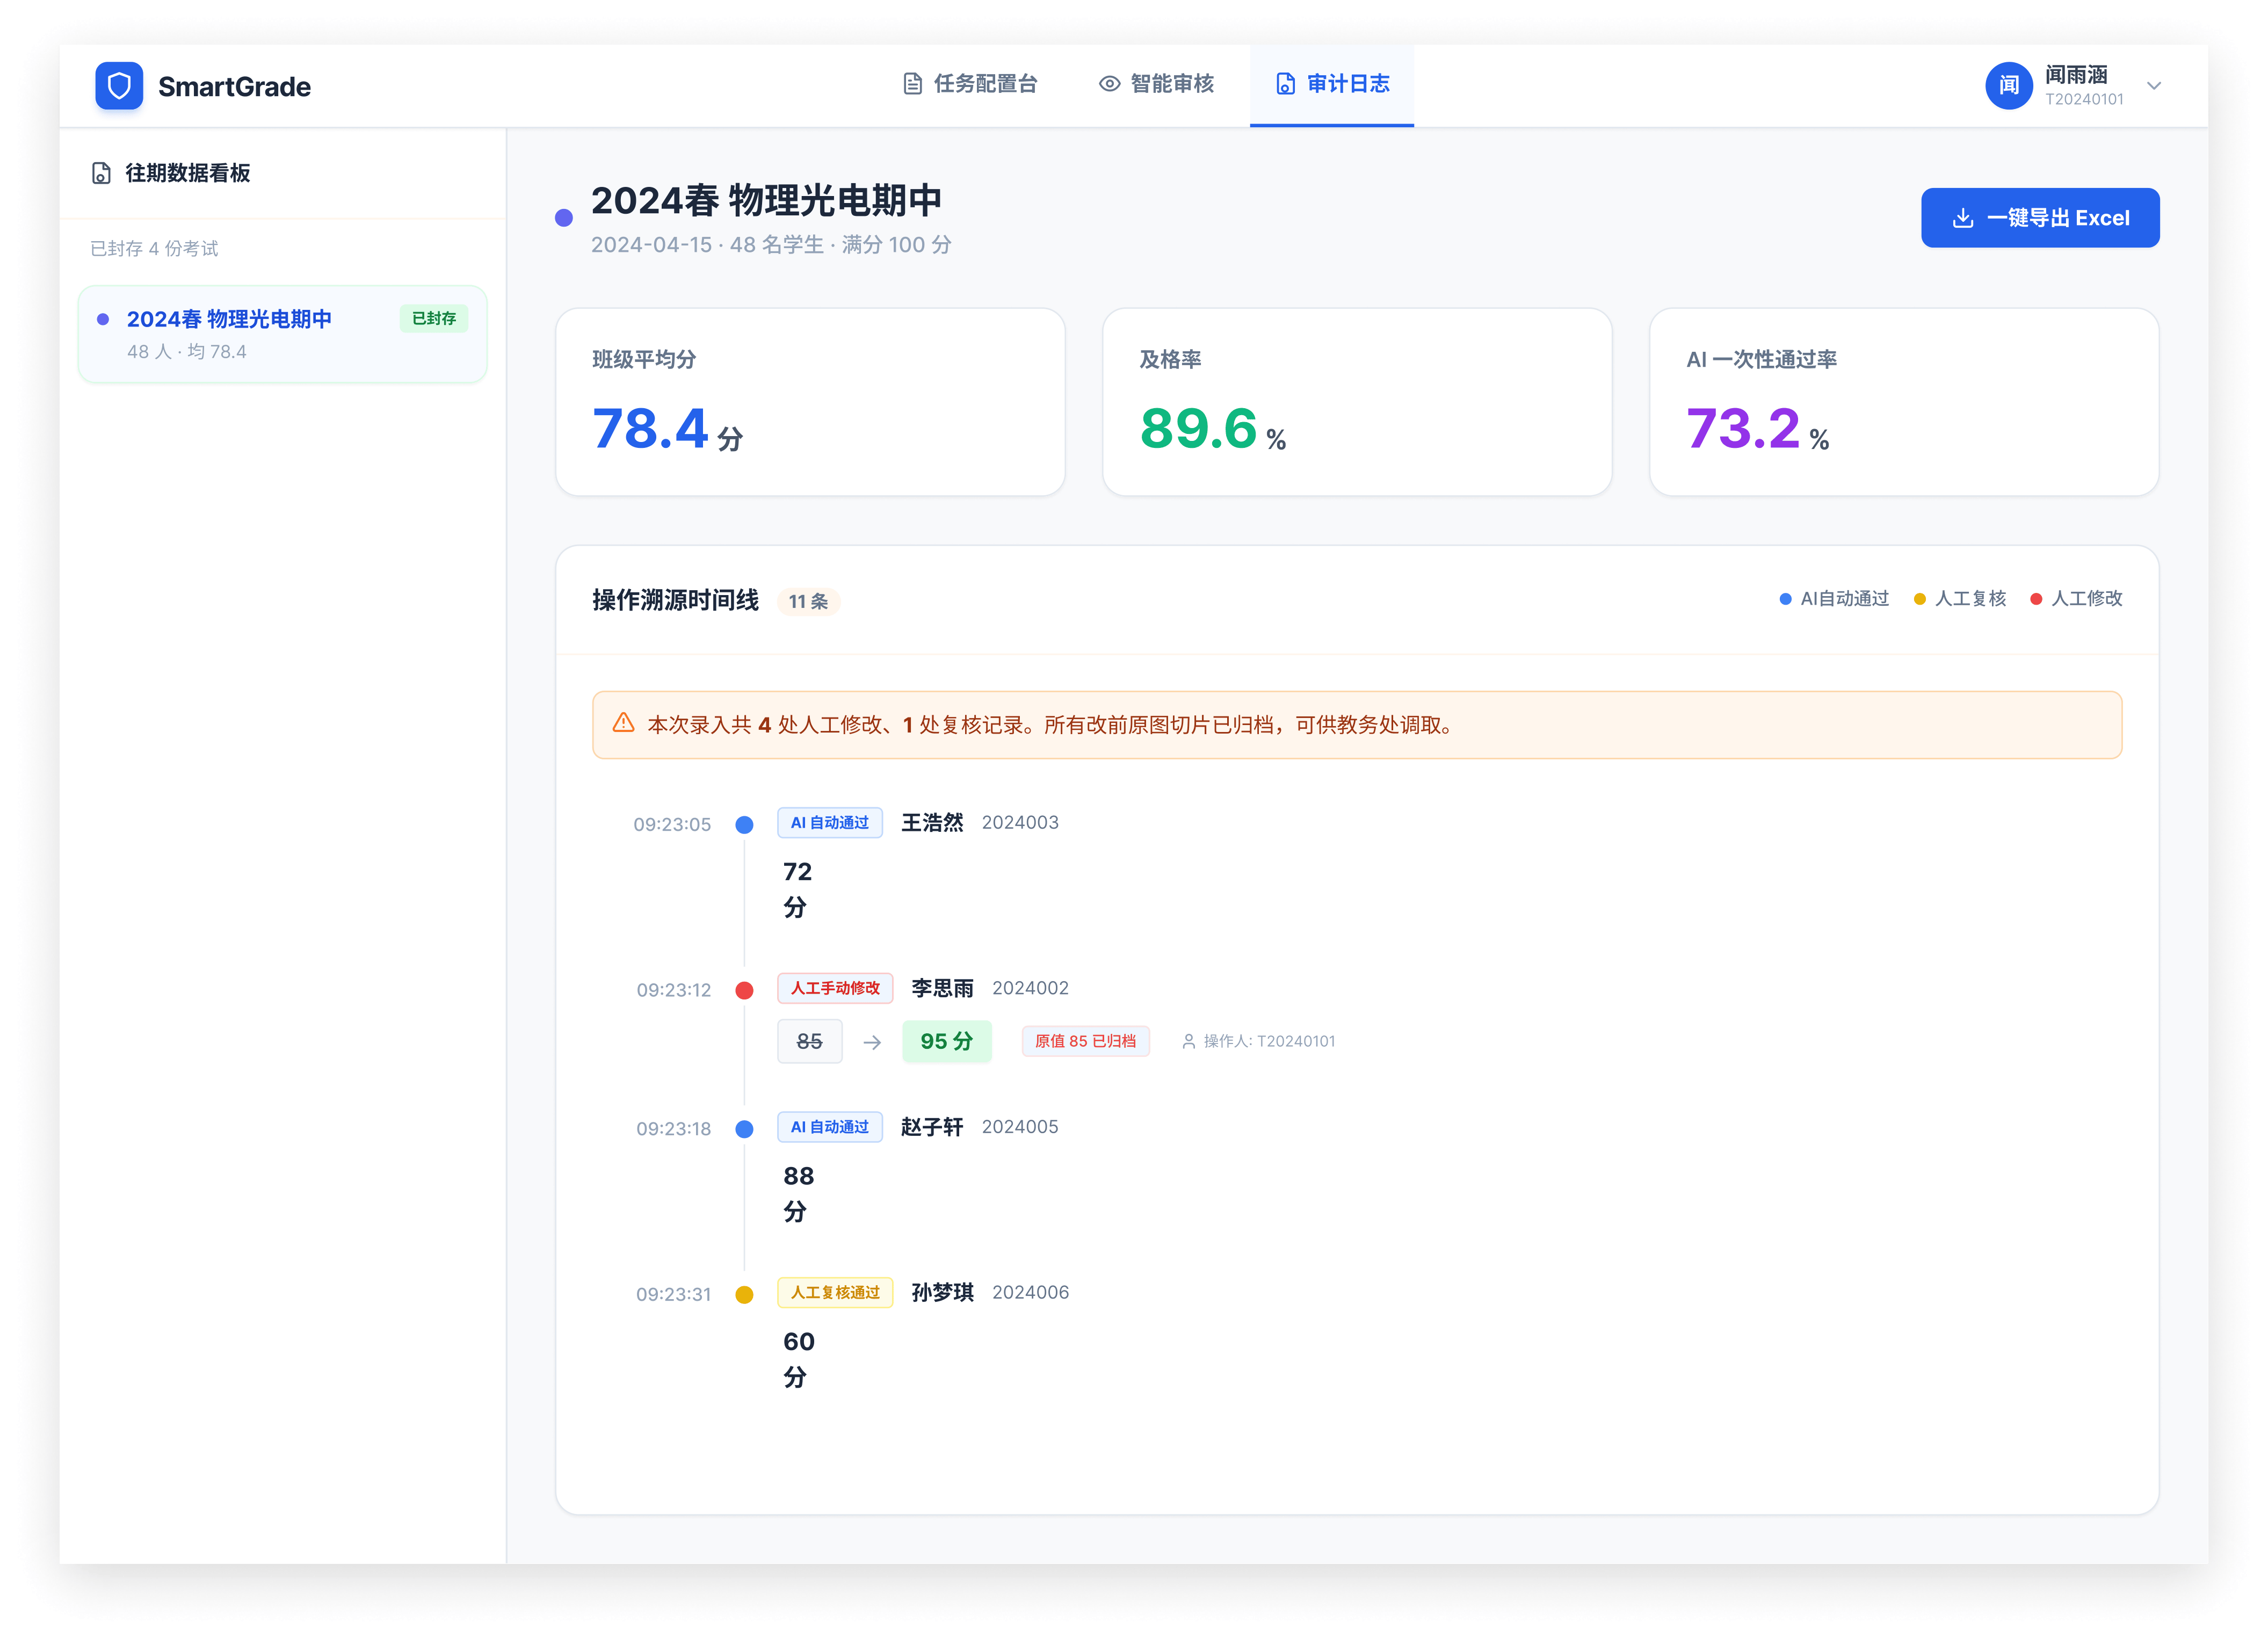This screenshot has width=2268, height=1638.
Task: Click the download icon on export button
Action: [1963, 218]
